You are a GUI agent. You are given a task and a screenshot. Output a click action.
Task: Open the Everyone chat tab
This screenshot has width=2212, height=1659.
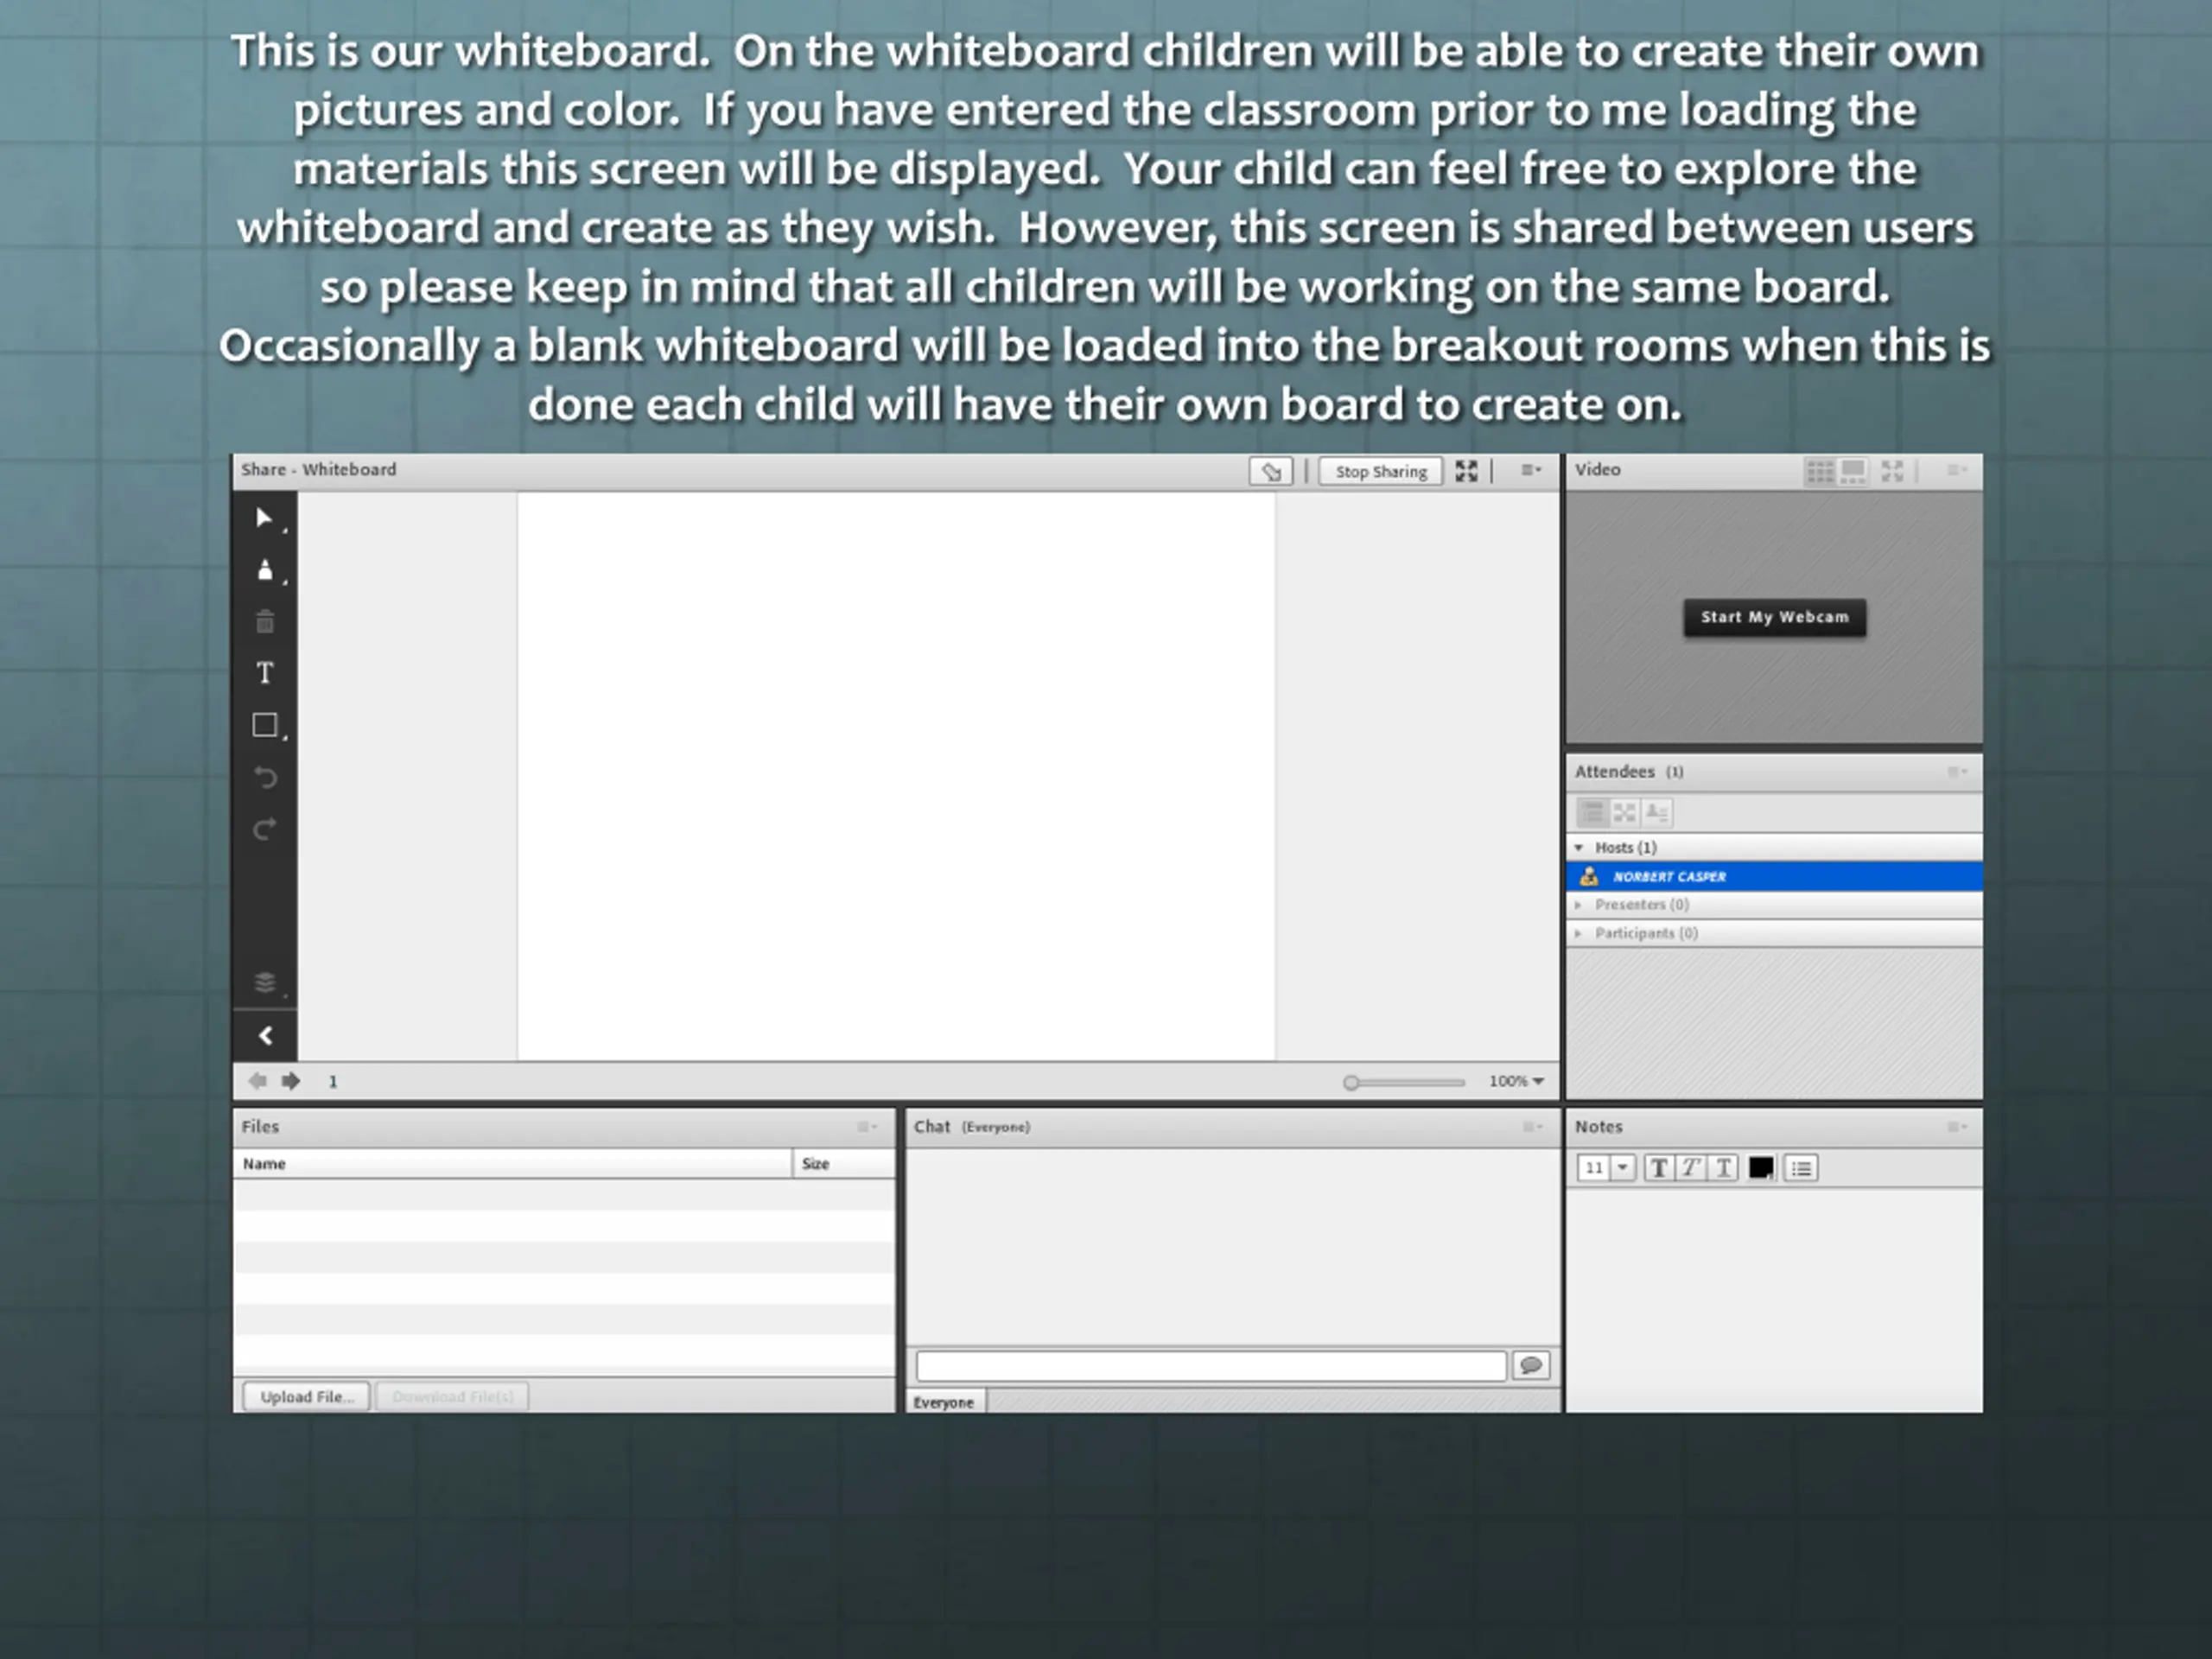(x=944, y=1402)
